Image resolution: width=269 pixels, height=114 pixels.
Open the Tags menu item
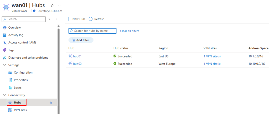(x=11, y=50)
